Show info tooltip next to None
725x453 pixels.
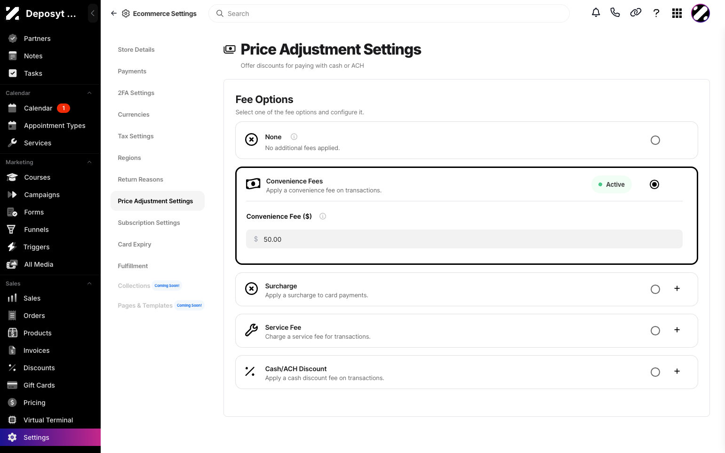pos(294,137)
